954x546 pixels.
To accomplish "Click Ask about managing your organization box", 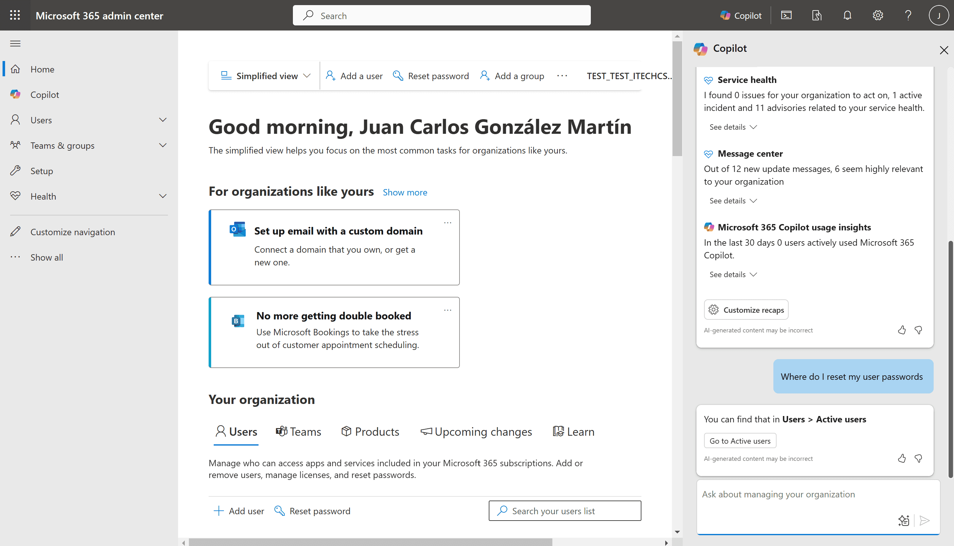I will 818,507.
